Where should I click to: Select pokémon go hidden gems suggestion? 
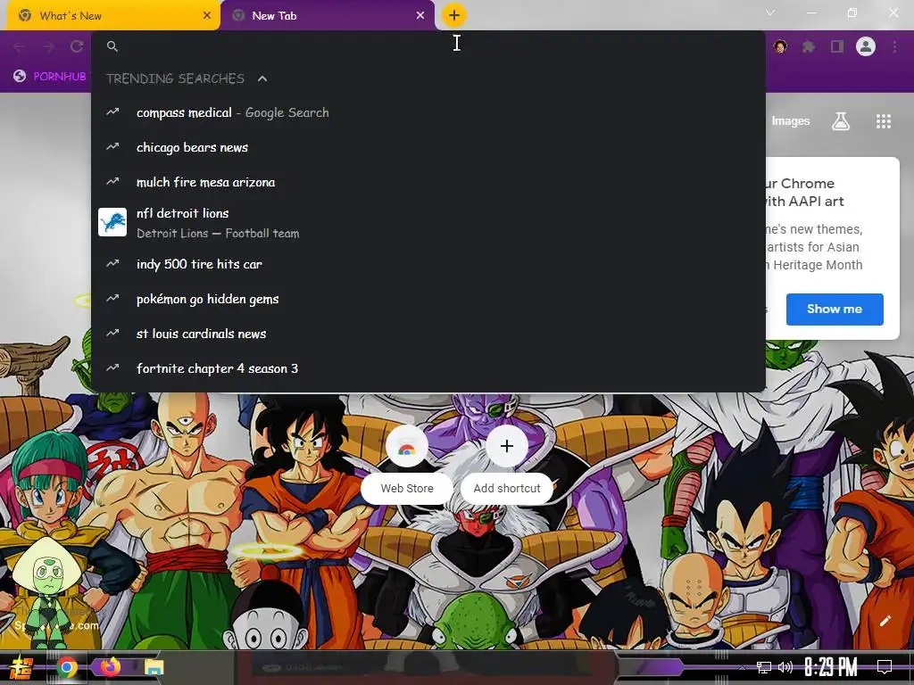pos(428,299)
